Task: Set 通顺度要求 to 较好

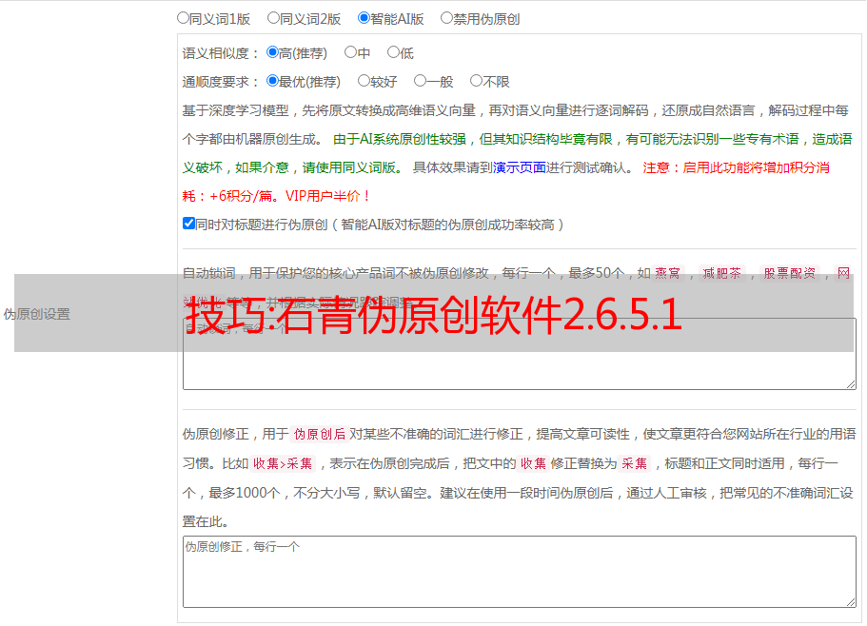Action: click(x=364, y=81)
